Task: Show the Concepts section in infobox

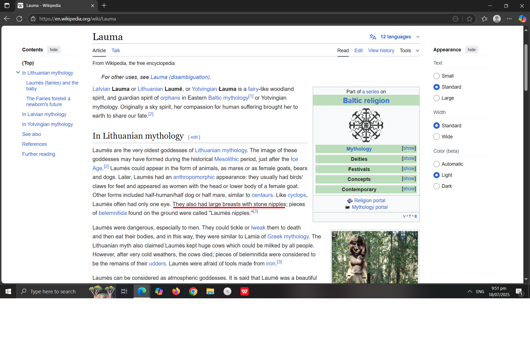Action: coord(409,179)
